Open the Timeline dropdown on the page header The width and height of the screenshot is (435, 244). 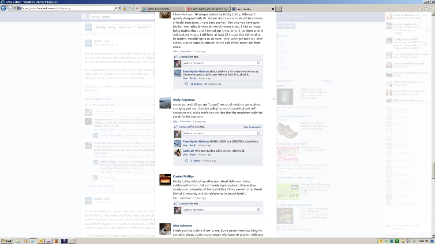[x=126, y=27]
